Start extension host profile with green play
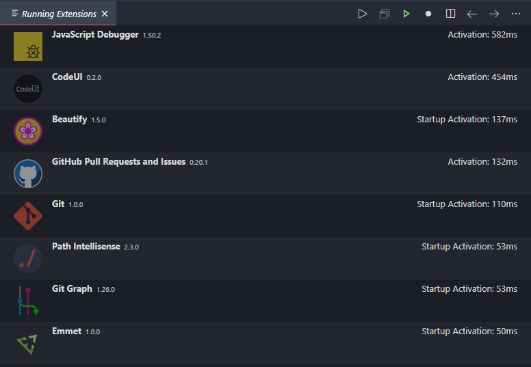Image resolution: width=531 pixels, height=367 pixels. pos(406,14)
